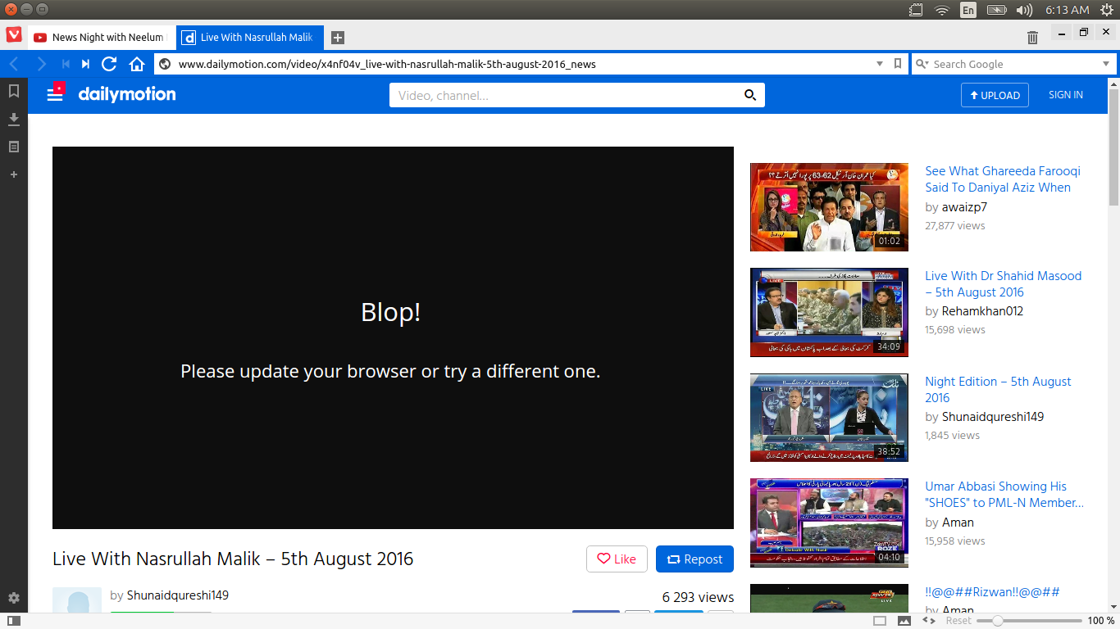1120x629 pixels.
Task: Click the dailymotion logo
Action: pos(127,94)
